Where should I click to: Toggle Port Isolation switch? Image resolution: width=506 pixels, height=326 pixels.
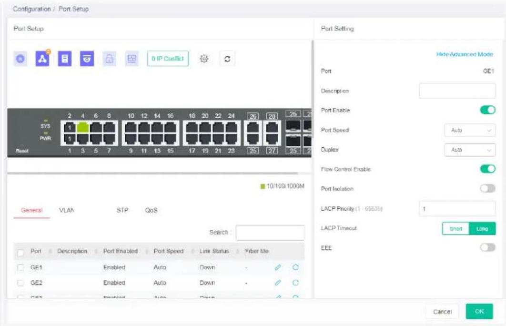pos(487,189)
